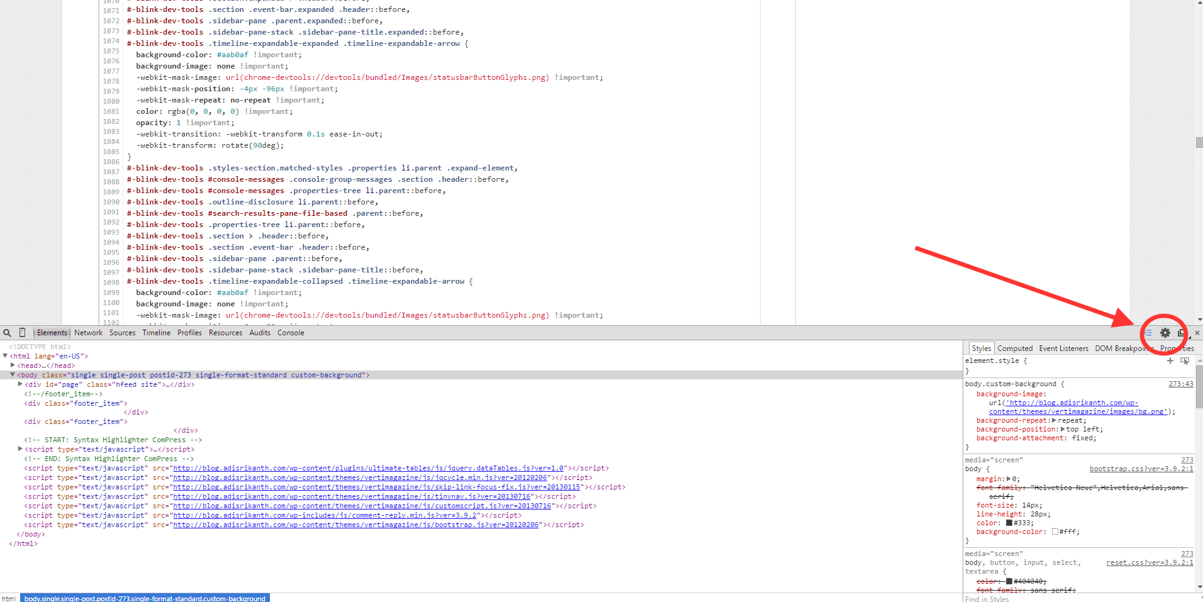Select html in the breadcrumb bar
The height and width of the screenshot is (602, 1203).
(9, 598)
